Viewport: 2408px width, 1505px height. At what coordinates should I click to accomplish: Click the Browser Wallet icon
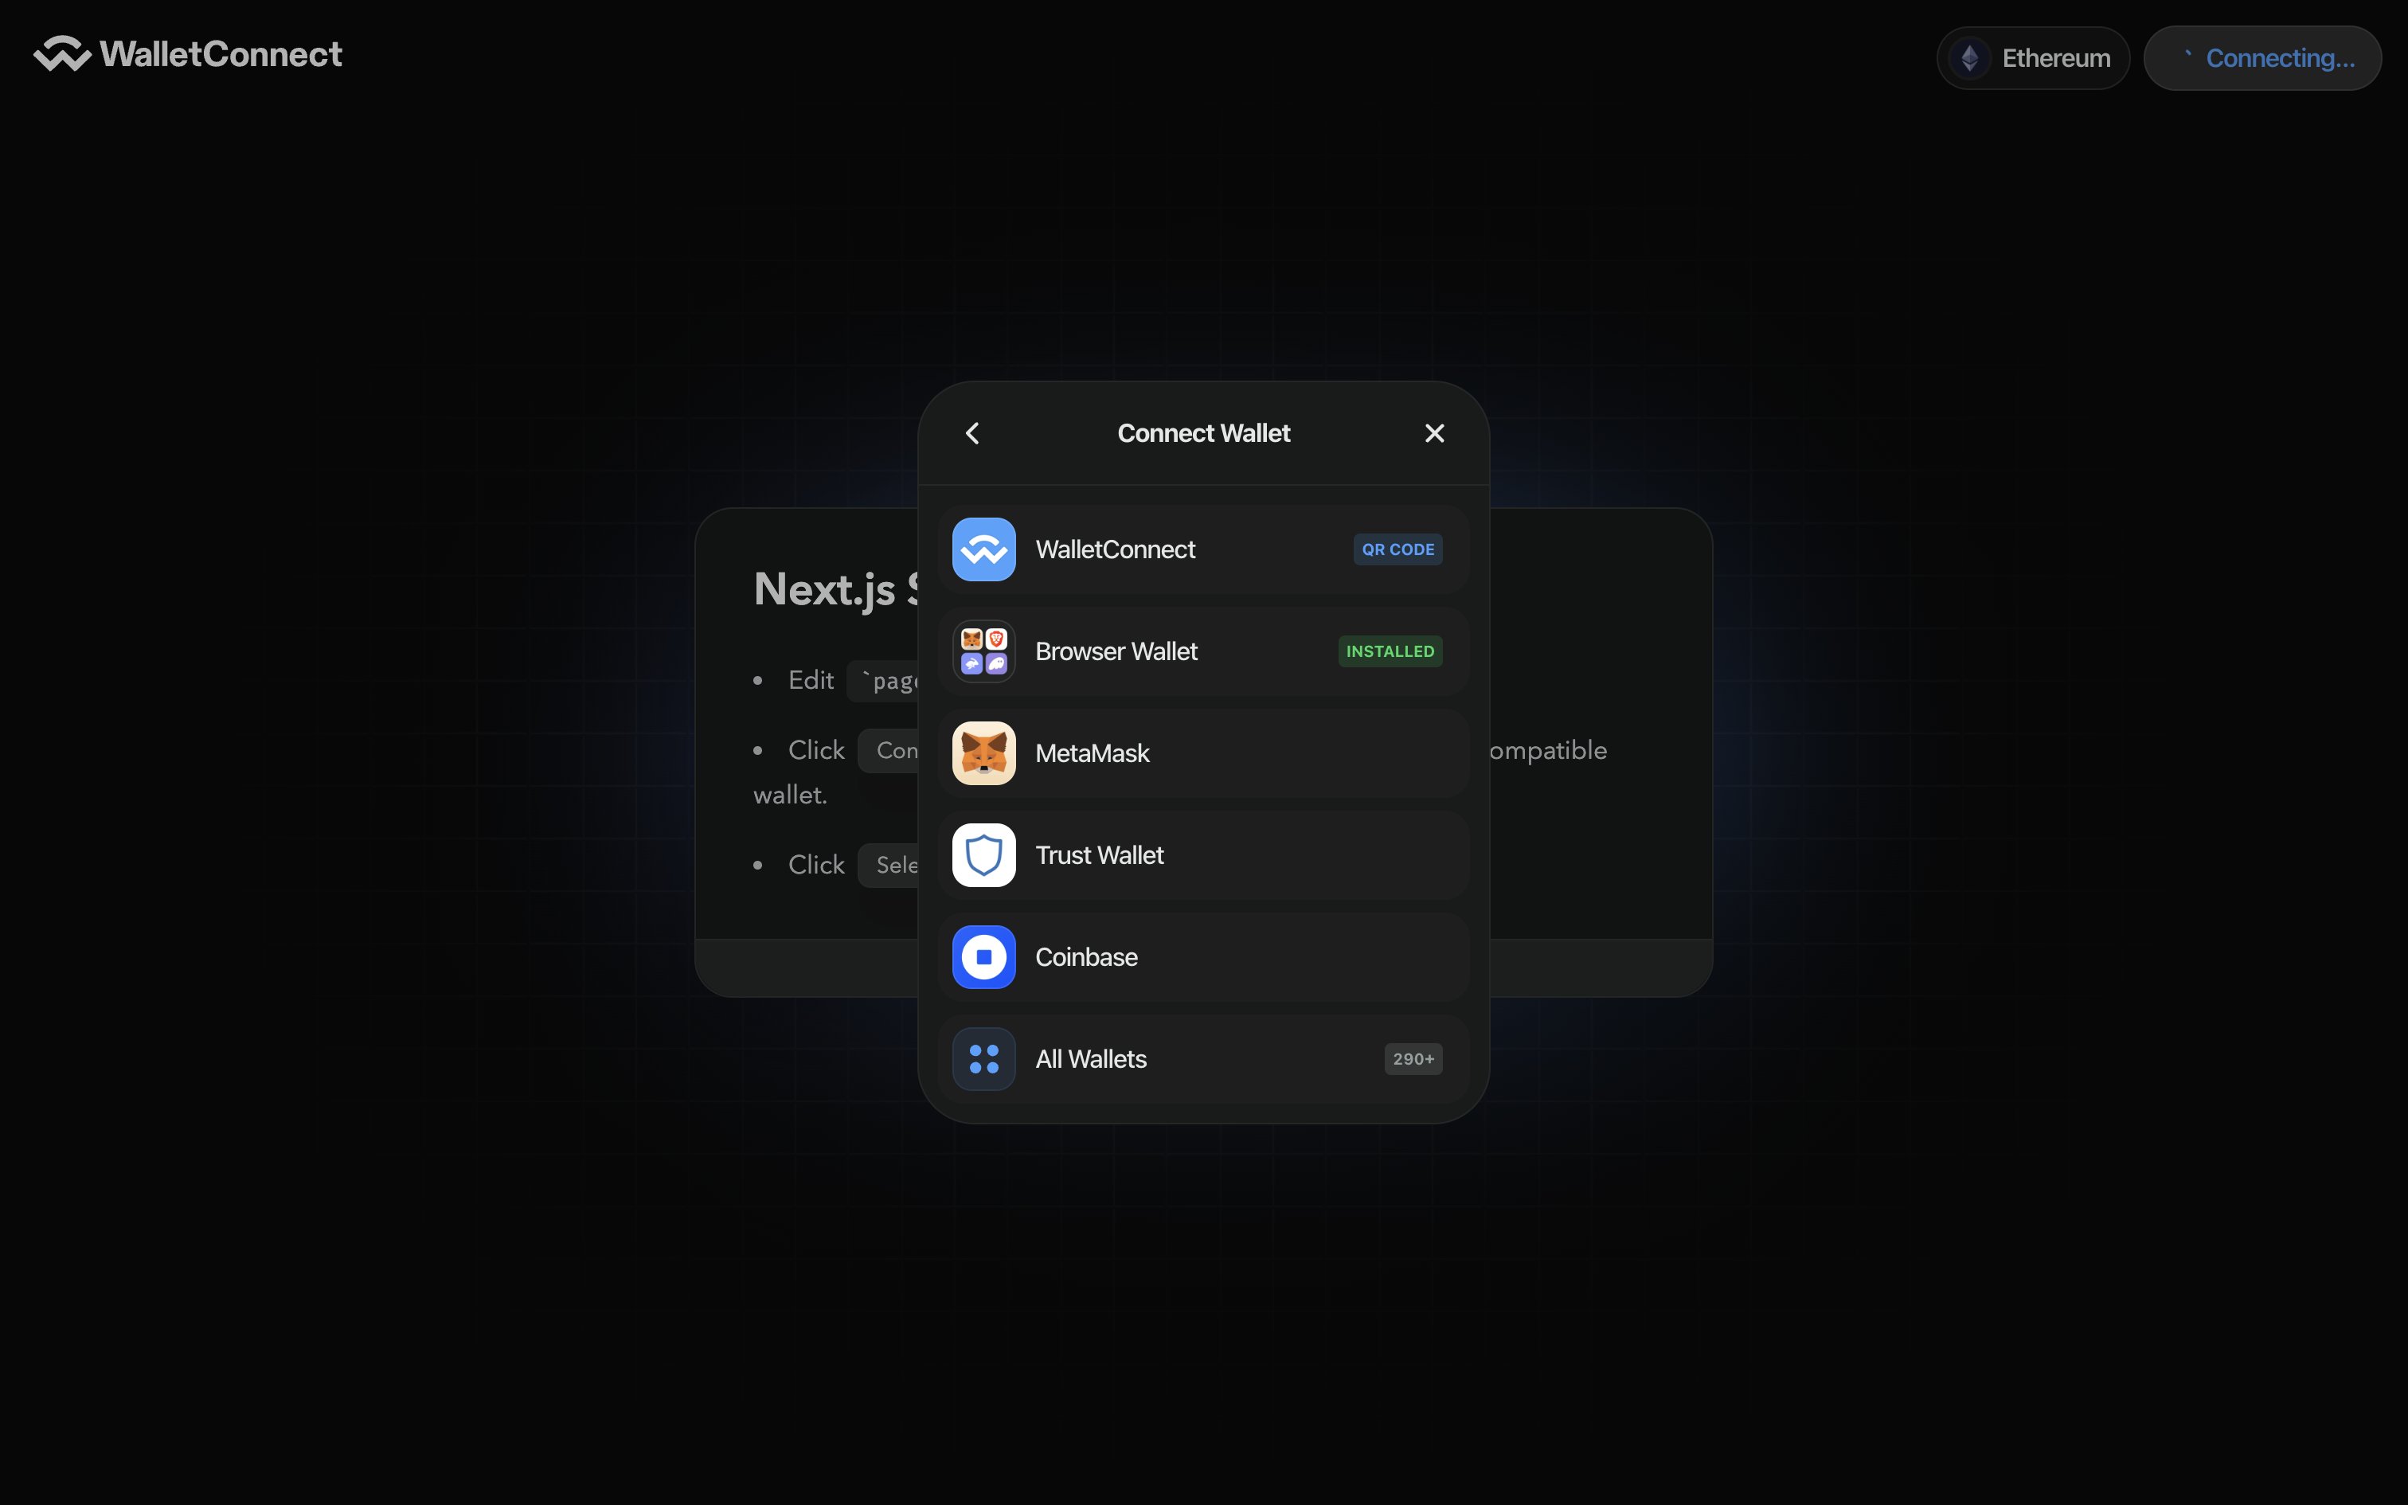point(981,651)
